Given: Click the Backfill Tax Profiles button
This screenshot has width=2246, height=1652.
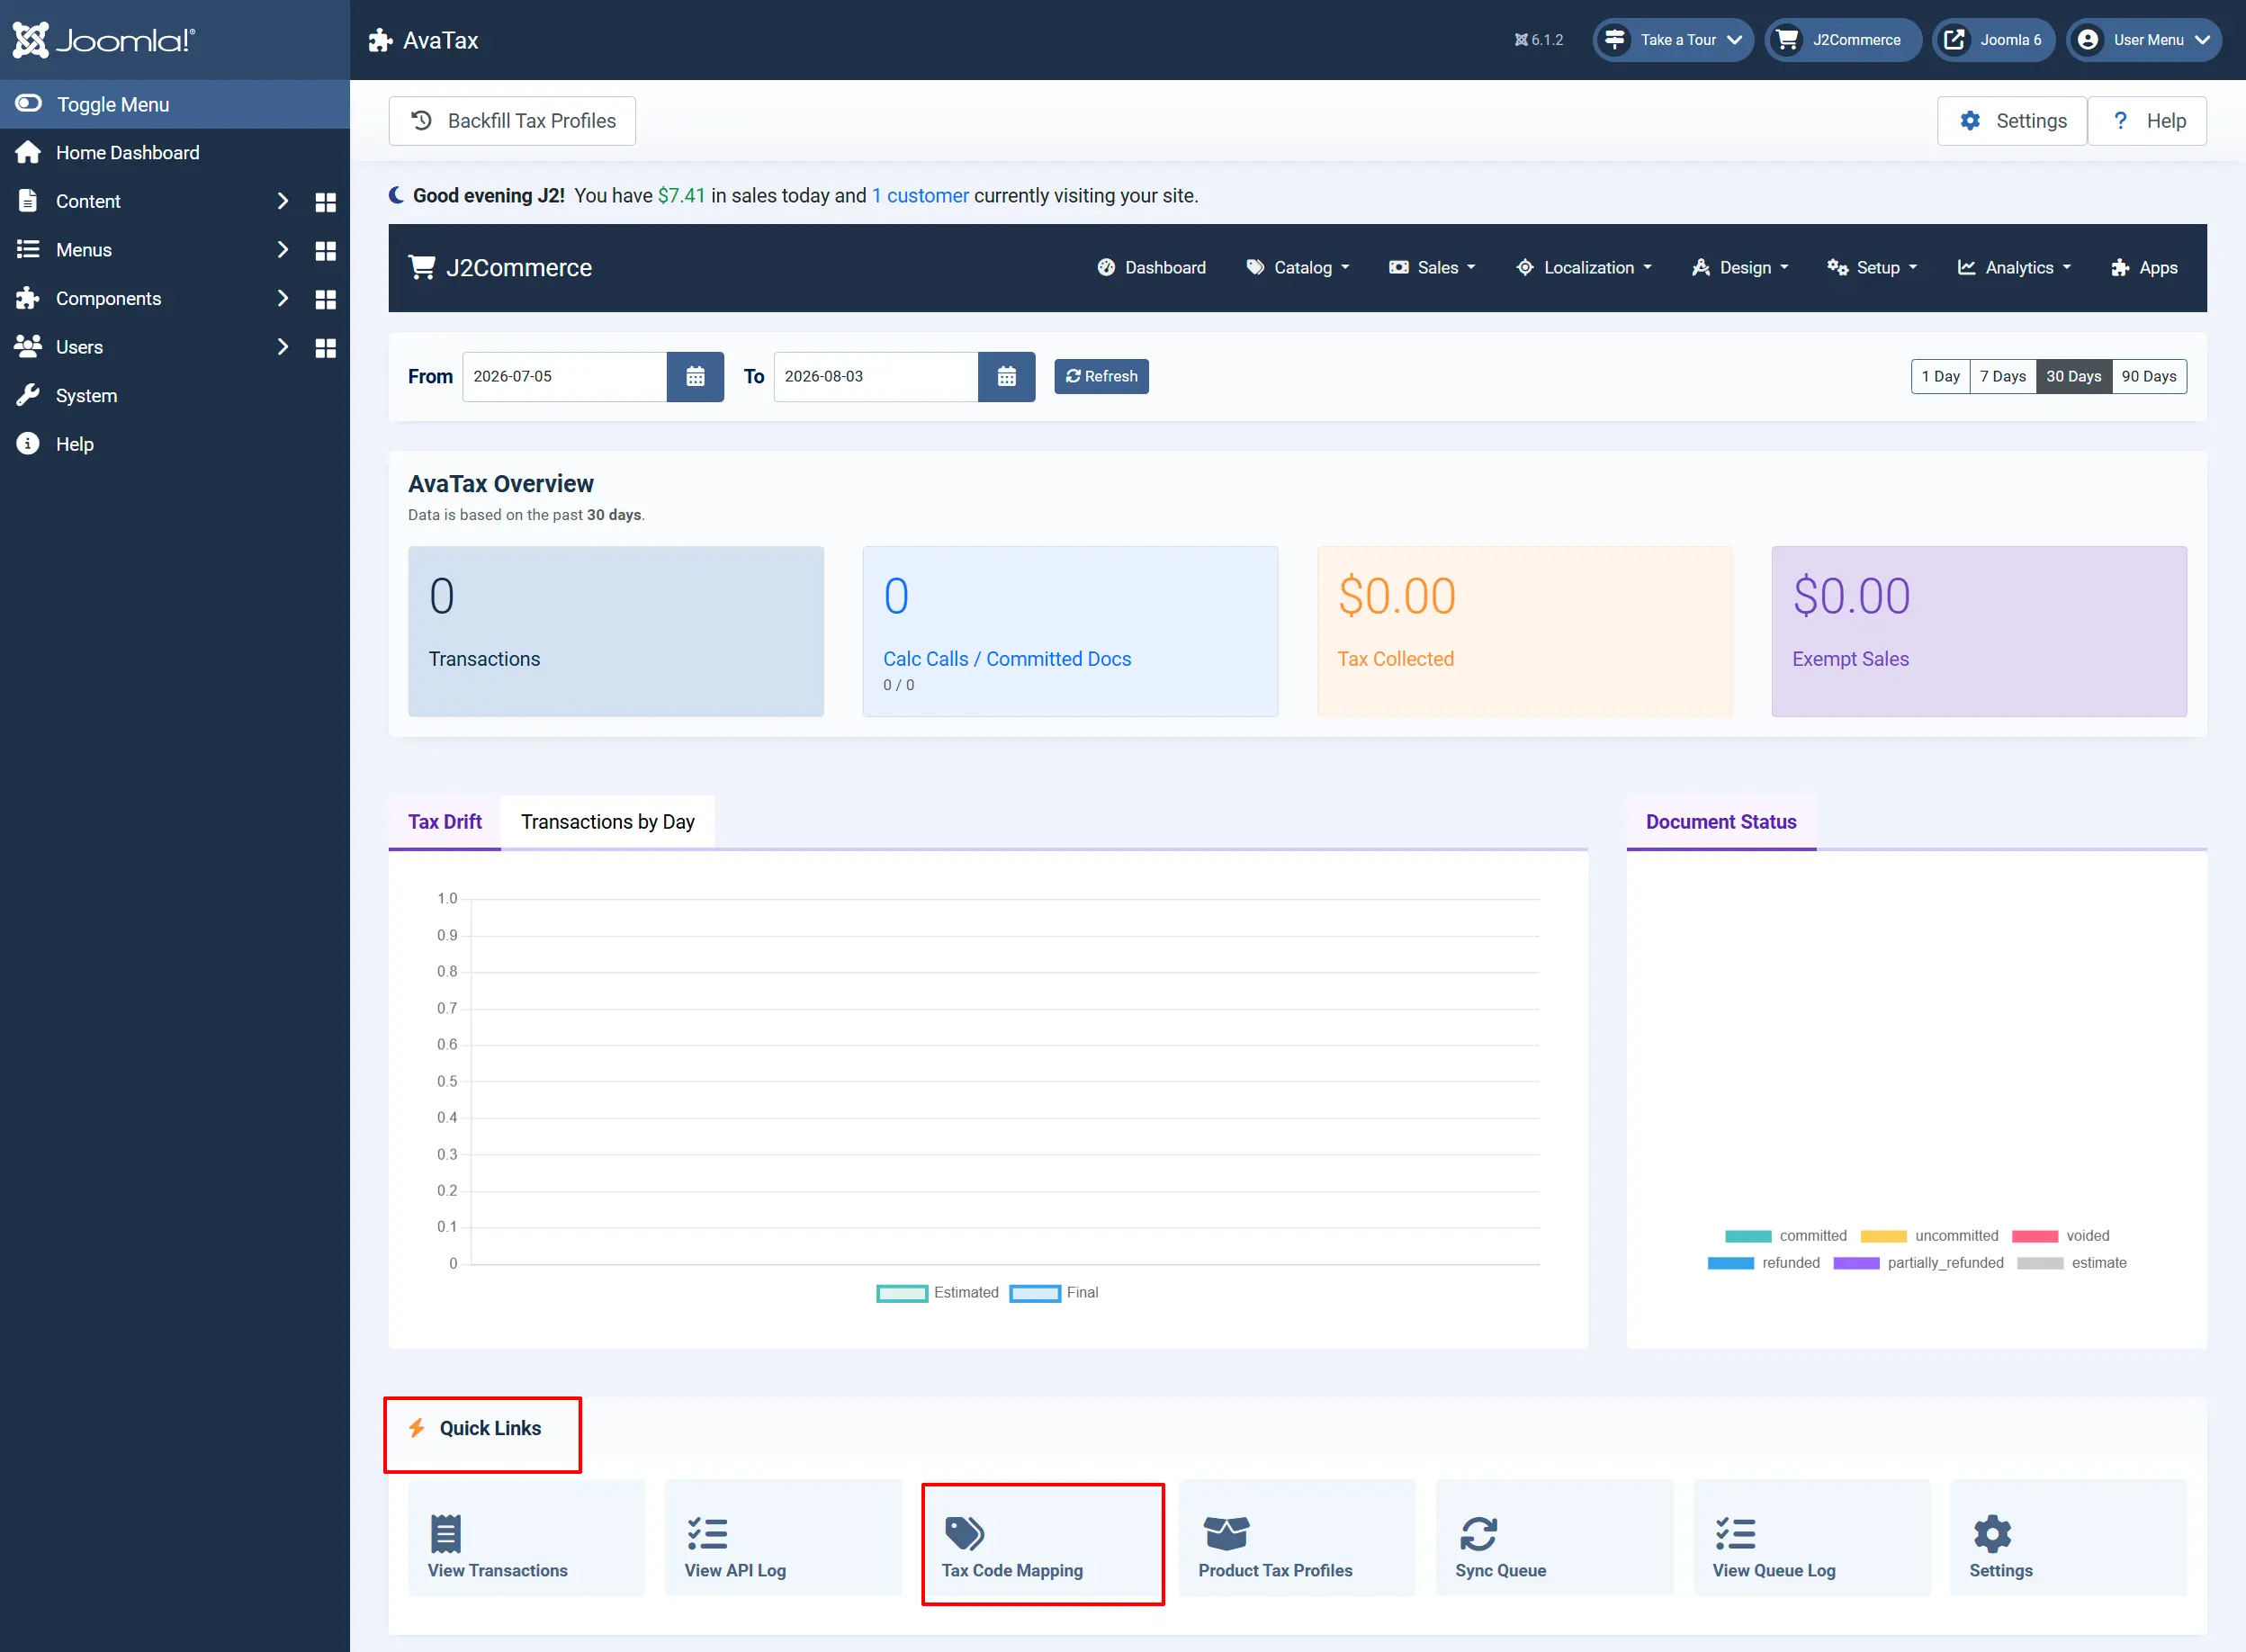Looking at the screenshot, I should 512,121.
